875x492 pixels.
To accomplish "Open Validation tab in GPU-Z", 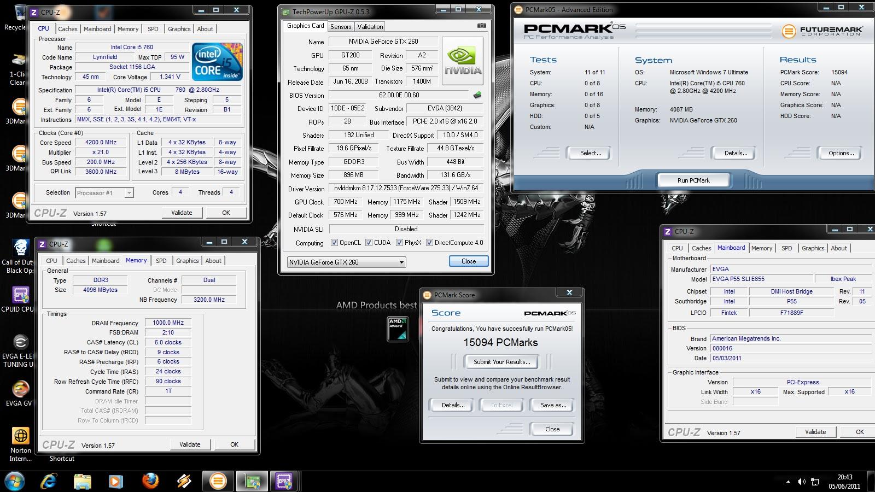I will [370, 27].
